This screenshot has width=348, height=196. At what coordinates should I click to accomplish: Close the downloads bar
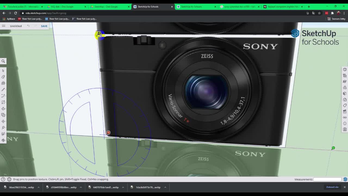[x=344, y=187]
